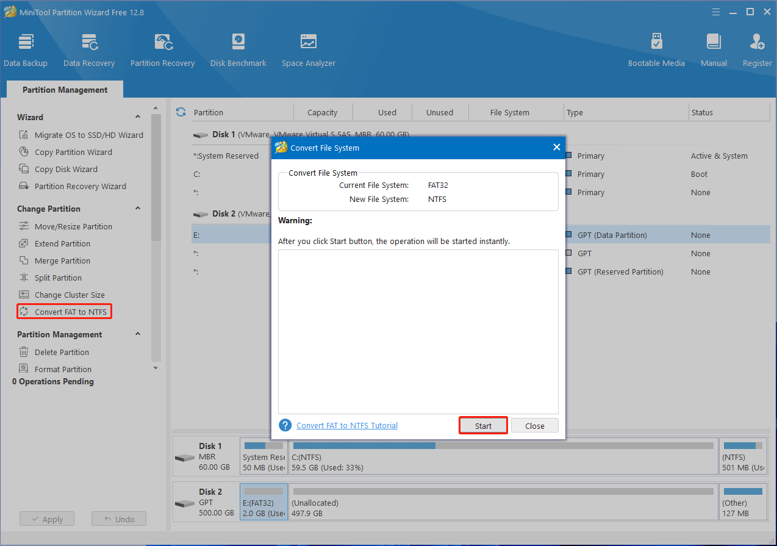
Task: Open Partition Recovery Wizard in sidebar
Action: [73, 186]
